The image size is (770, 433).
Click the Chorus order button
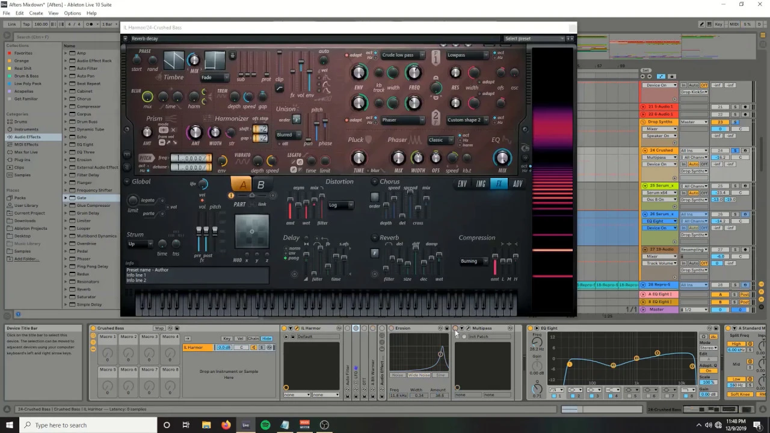(375, 197)
